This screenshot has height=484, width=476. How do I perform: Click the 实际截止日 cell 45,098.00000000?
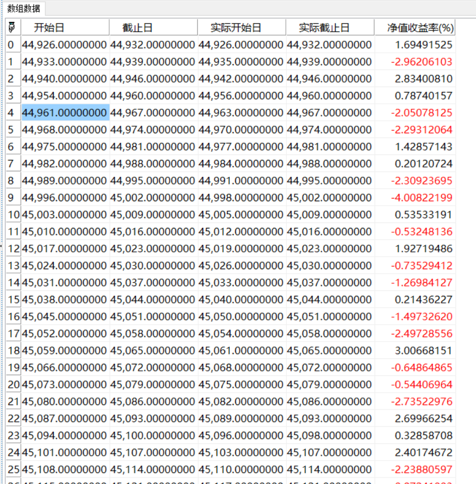(x=329, y=435)
